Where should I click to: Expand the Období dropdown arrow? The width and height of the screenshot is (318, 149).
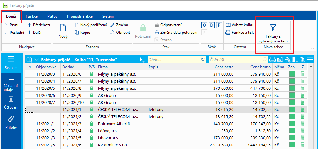point(203,60)
